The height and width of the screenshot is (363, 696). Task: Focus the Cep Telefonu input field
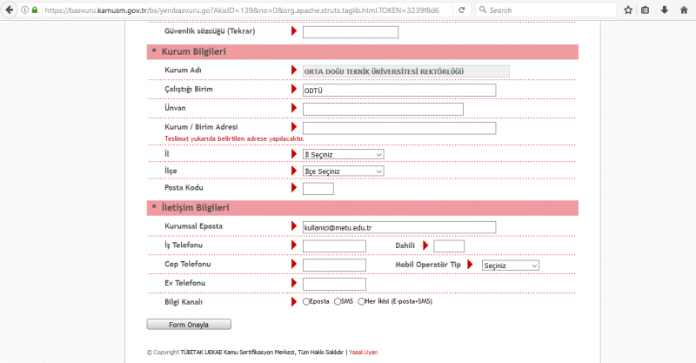(x=334, y=266)
